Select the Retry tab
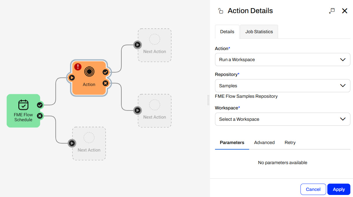Screen dimensions: 353x197 point(290,143)
